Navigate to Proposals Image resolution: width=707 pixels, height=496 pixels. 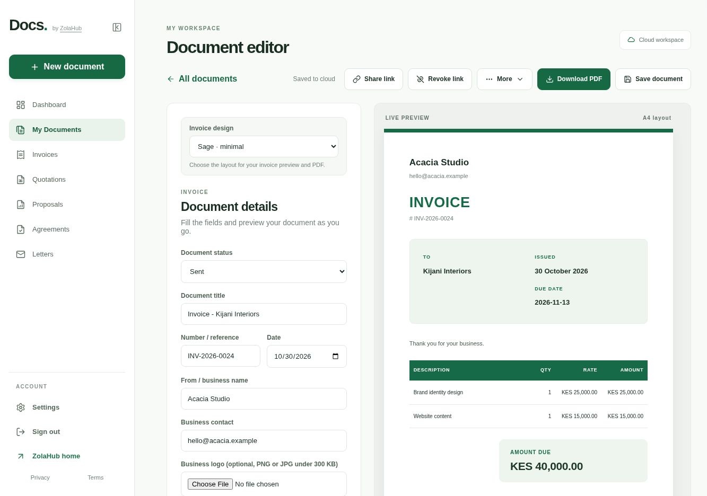(67, 205)
